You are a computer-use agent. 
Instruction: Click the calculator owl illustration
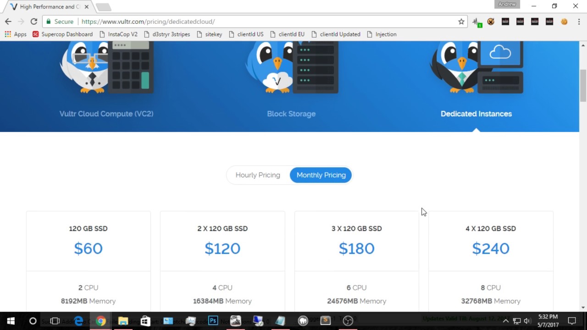(106, 67)
